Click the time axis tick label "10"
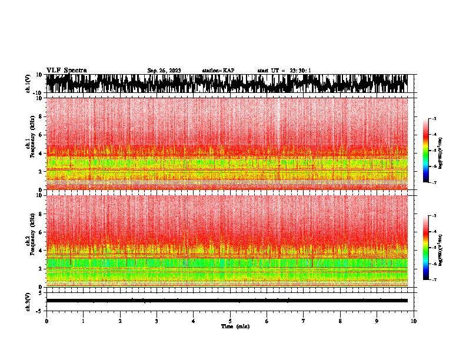This screenshot has width=466, height=360. [x=414, y=321]
